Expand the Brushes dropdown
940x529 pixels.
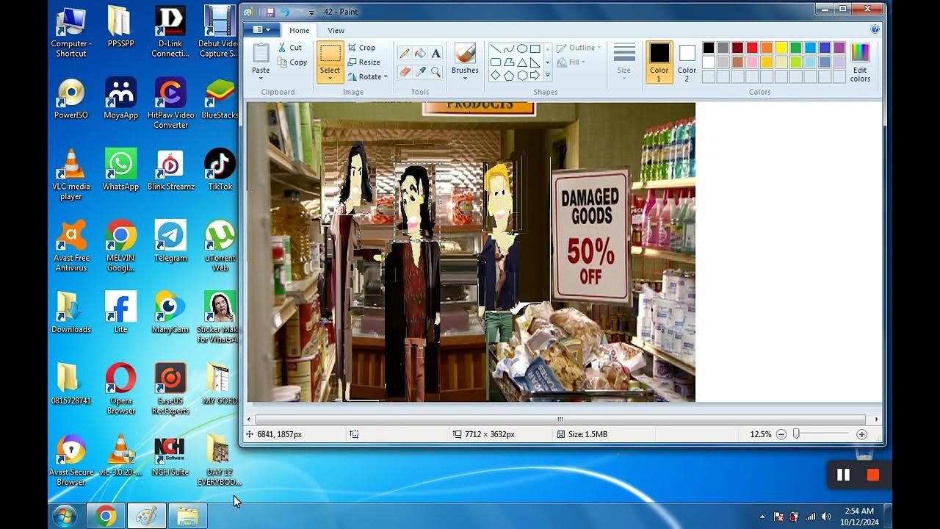[x=465, y=76]
